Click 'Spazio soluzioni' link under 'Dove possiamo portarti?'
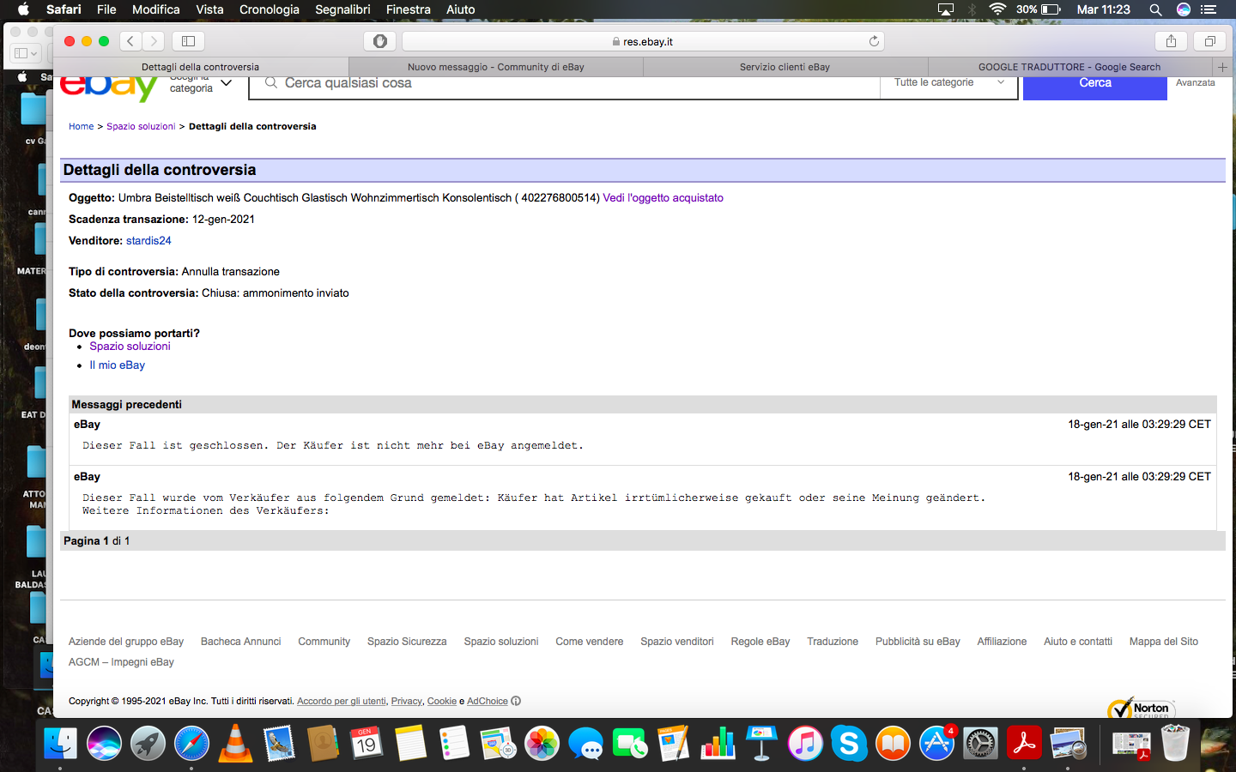The height and width of the screenshot is (772, 1236). point(130,346)
